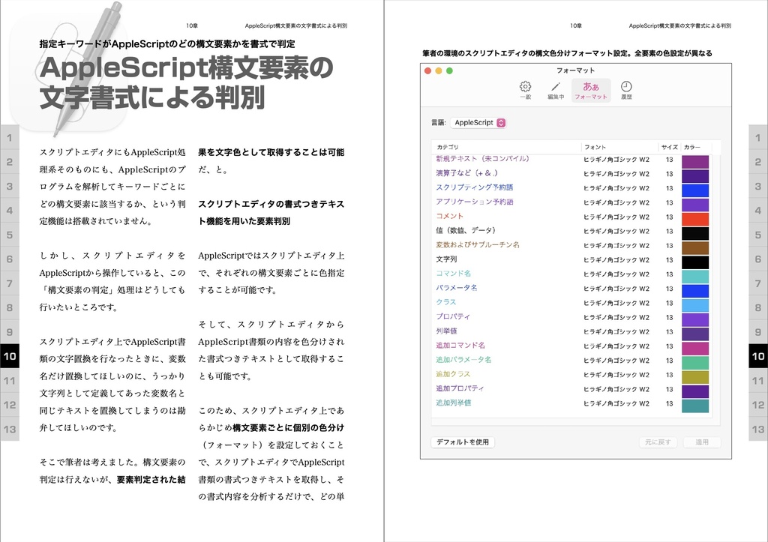768x542 pixels.
Task: Select the コマンド名 category row
Action: click(x=455, y=274)
